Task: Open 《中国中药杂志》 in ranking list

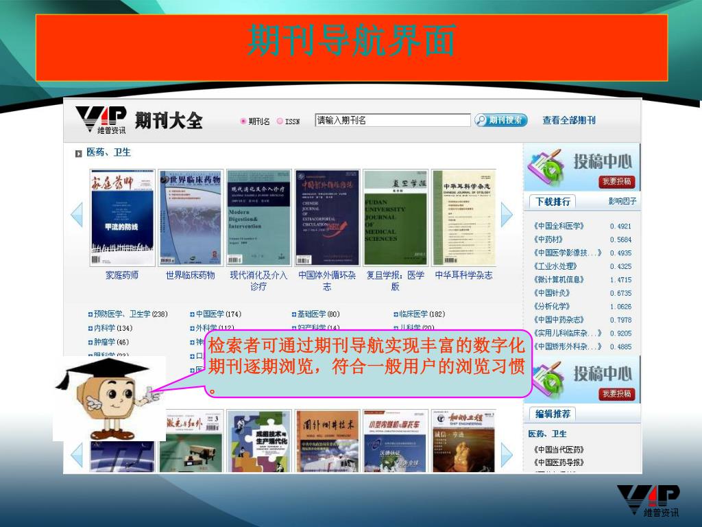Action: (x=559, y=320)
